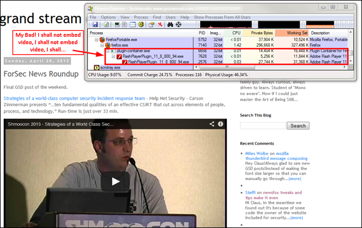Click the acrotray.exe yellow icon
The width and height of the screenshot is (362, 228).
coord(96,68)
